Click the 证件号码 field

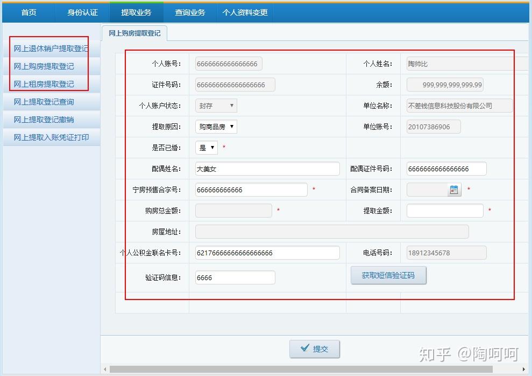point(235,85)
